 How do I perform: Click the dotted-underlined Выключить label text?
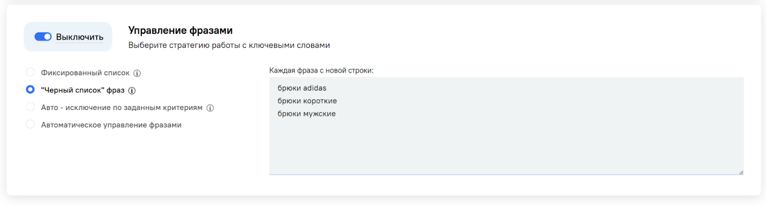(x=79, y=37)
